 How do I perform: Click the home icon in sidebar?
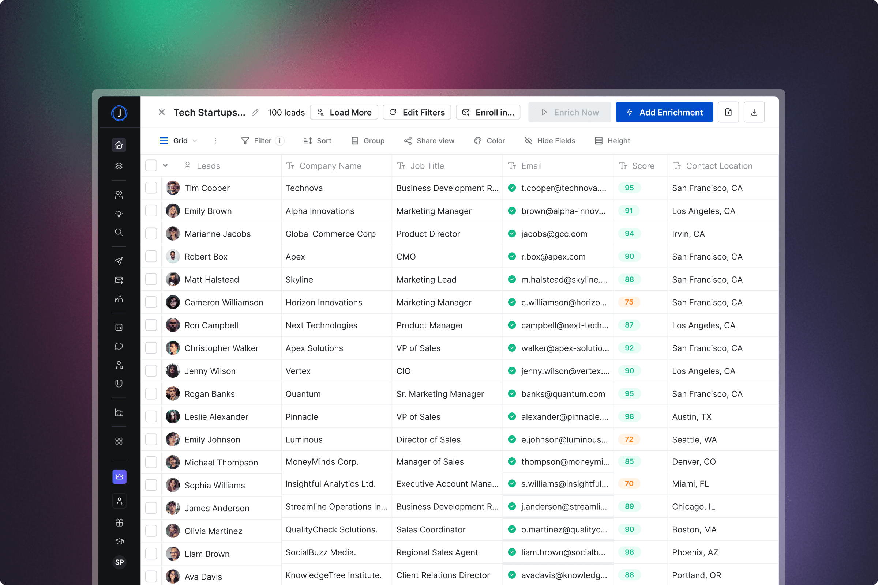(119, 145)
